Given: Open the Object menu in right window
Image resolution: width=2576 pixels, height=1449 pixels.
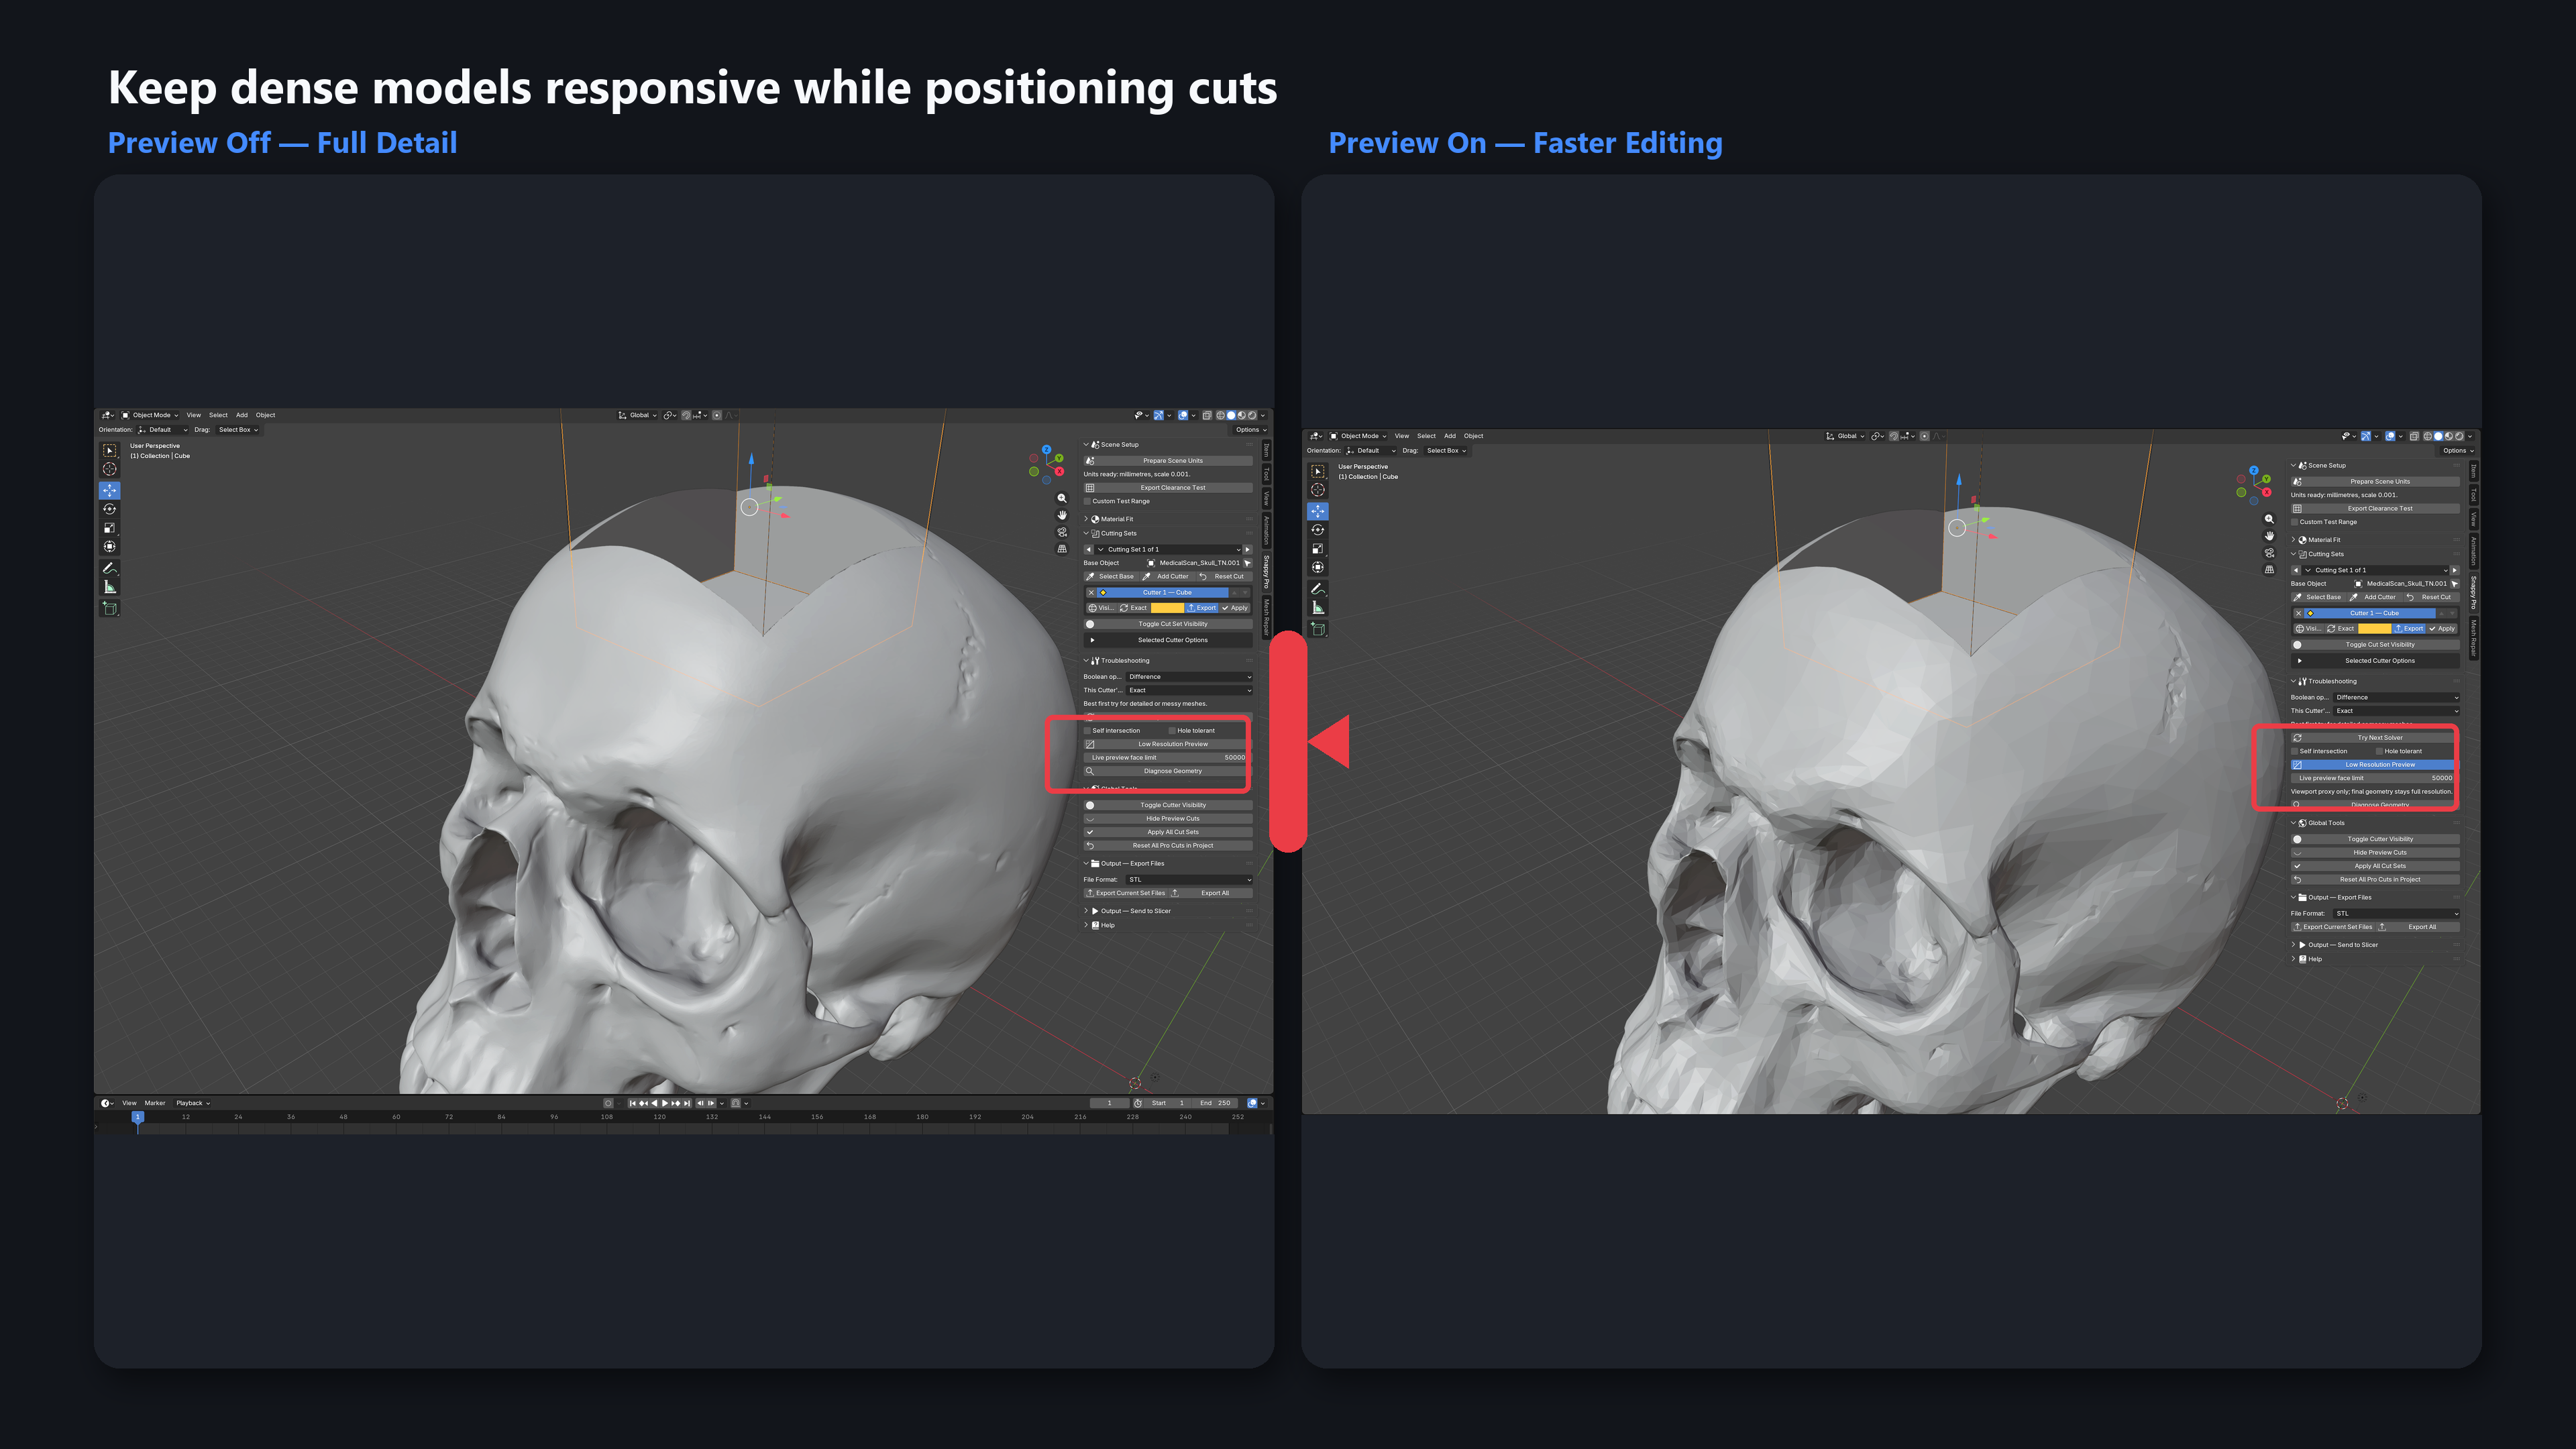Looking at the screenshot, I should click(x=1474, y=436).
